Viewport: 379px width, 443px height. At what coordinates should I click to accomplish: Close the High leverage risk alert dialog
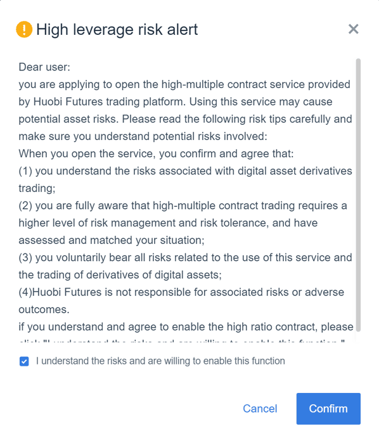point(353,29)
